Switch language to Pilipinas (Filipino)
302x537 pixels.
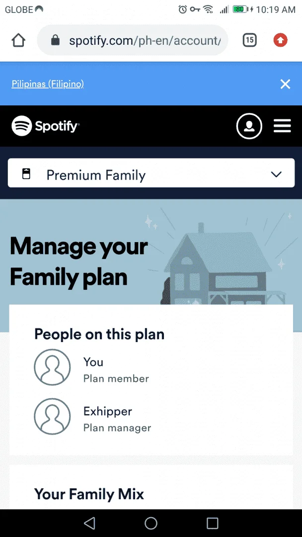[48, 84]
